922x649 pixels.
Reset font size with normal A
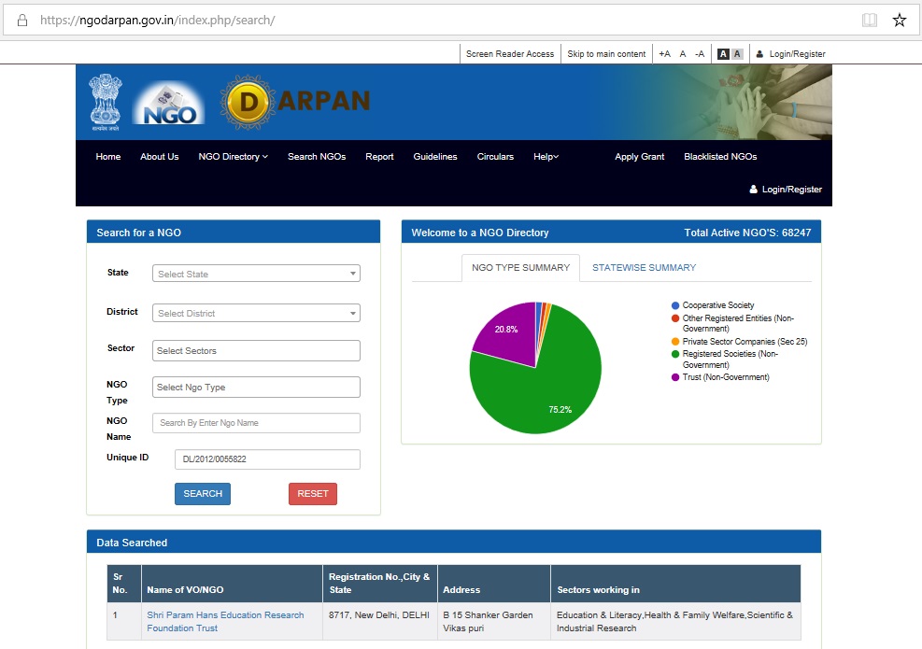tap(683, 54)
